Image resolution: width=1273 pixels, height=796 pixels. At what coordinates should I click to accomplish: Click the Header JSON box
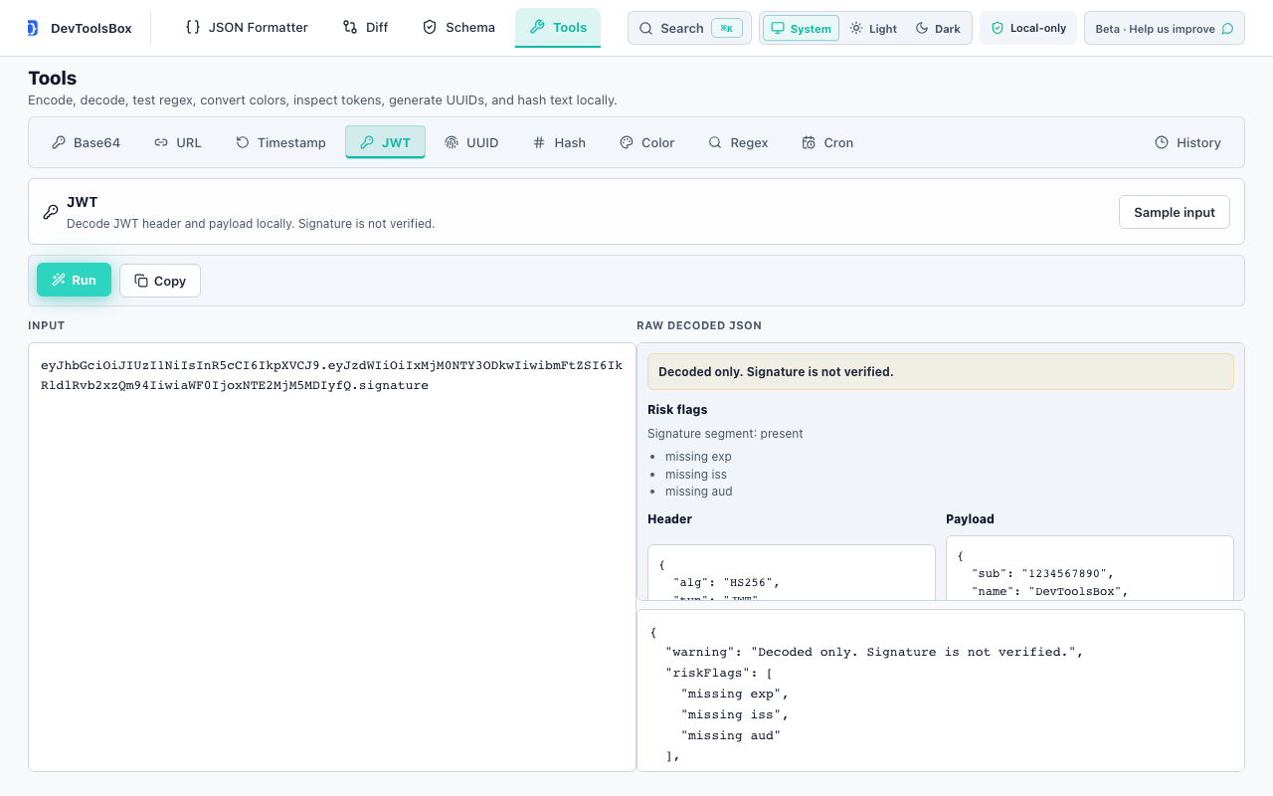click(x=792, y=572)
